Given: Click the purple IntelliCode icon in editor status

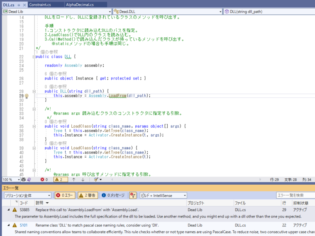Looking at the screenshot, I should click(29, 179).
